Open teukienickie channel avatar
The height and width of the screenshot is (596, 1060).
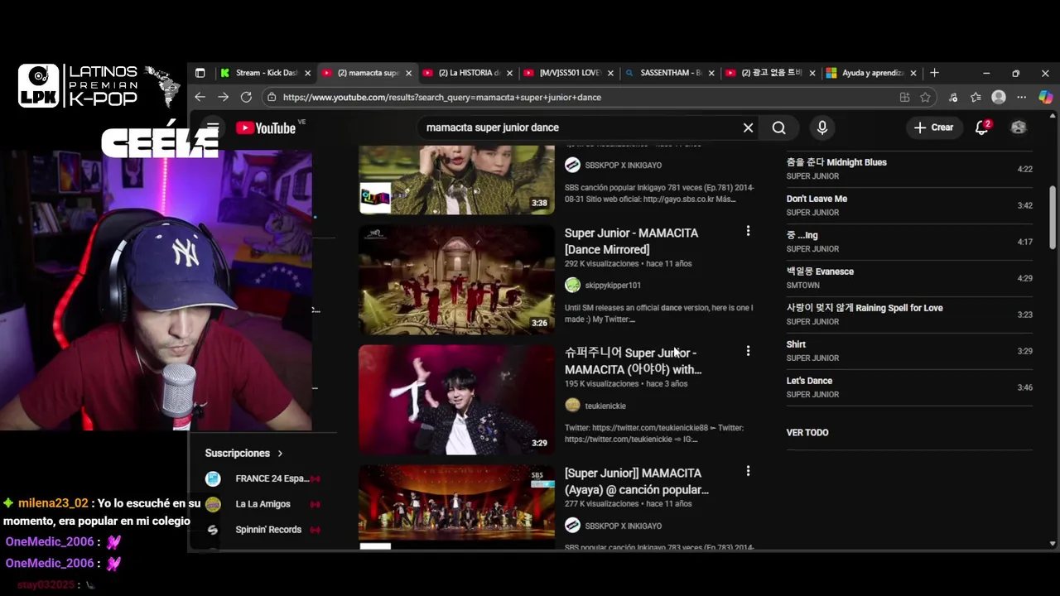(572, 405)
